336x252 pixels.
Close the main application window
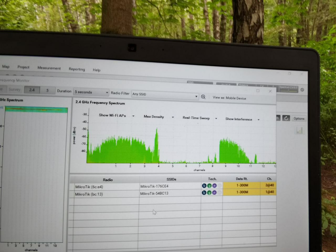click(x=302, y=74)
